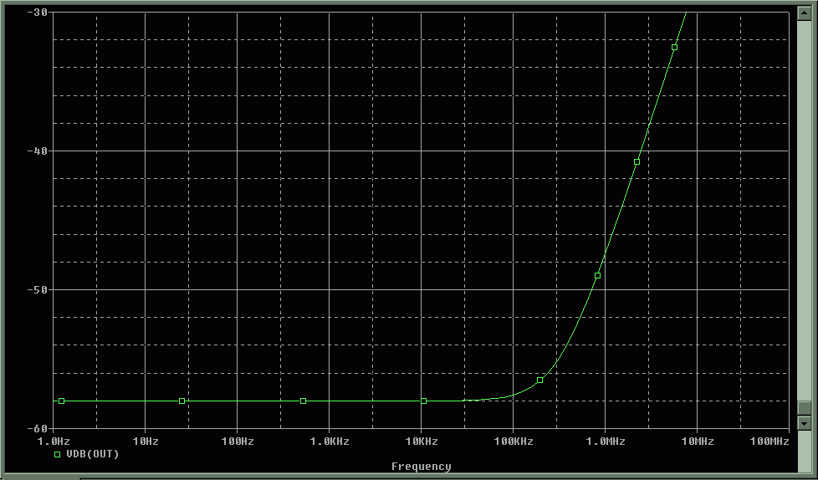818x480 pixels.
Task: Click the vertical scrollbar down arrow
Action: tap(804, 424)
